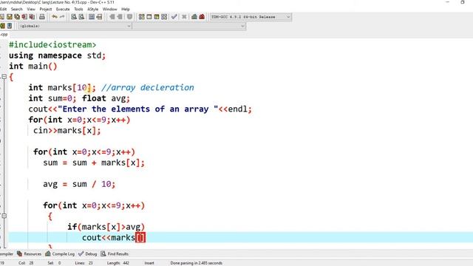Click the Redo toolbar icon

click(62, 17)
